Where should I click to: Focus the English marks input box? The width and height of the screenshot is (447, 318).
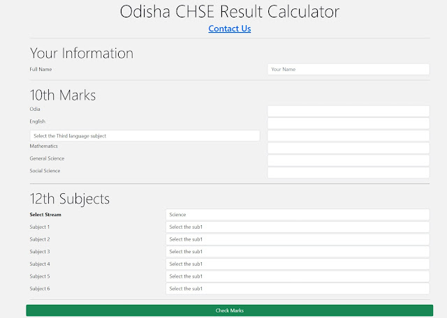click(x=349, y=123)
